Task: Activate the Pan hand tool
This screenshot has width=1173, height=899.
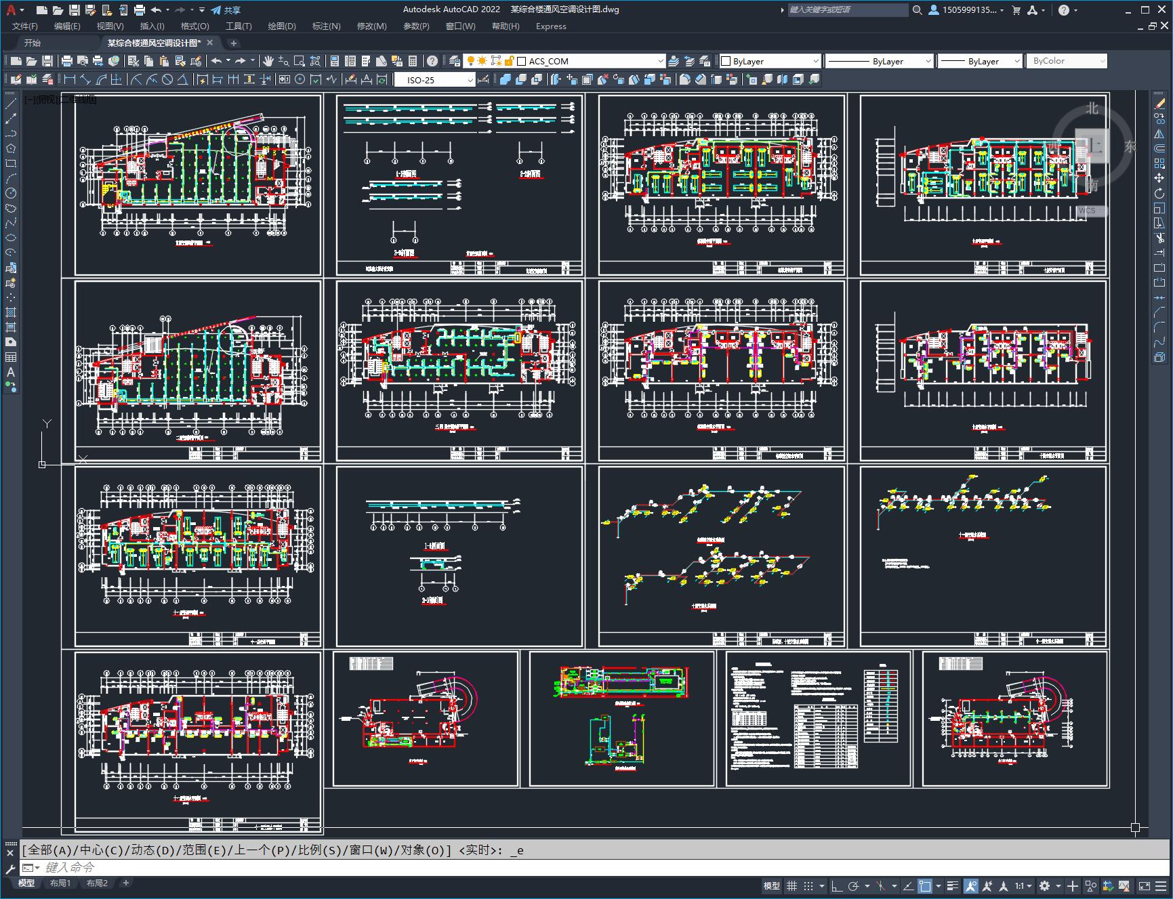Action: (x=268, y=61)
